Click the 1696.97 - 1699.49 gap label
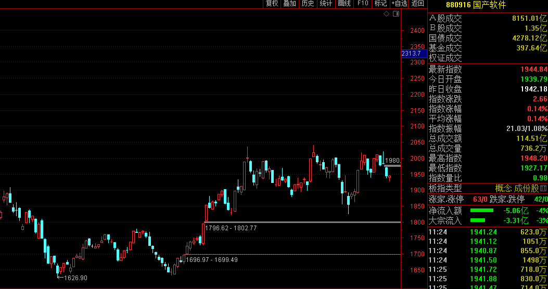 click(212, 260)
